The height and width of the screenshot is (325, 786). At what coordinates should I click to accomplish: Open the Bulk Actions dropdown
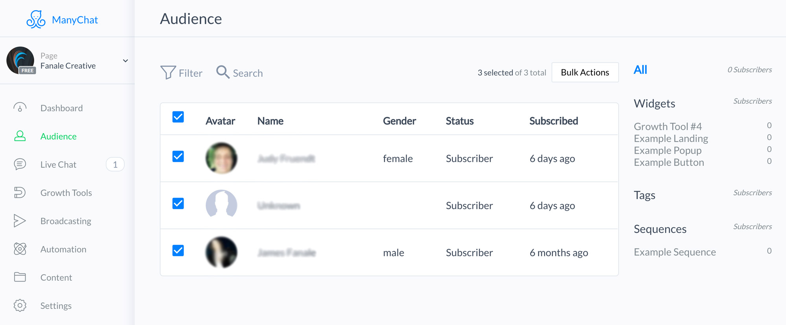point(585,73)
